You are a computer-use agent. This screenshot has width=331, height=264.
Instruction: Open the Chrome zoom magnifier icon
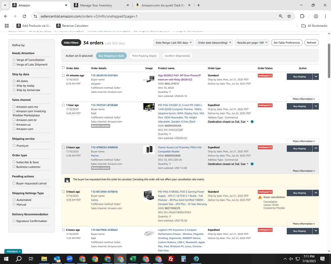[x=281, y=16]
